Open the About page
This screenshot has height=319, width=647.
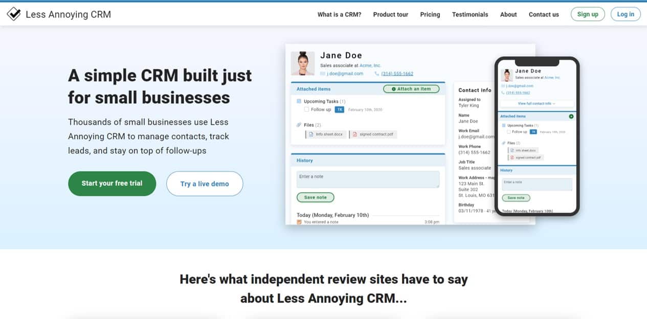[x=508, y=14]
